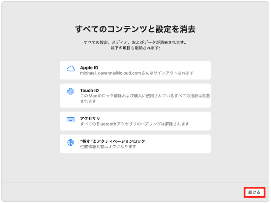This screenshot has height=203, width=271.
Task: Click the 探す radar icon
Action: tap(71, 142)
